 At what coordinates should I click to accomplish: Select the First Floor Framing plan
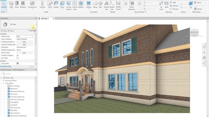pos(17,99)
